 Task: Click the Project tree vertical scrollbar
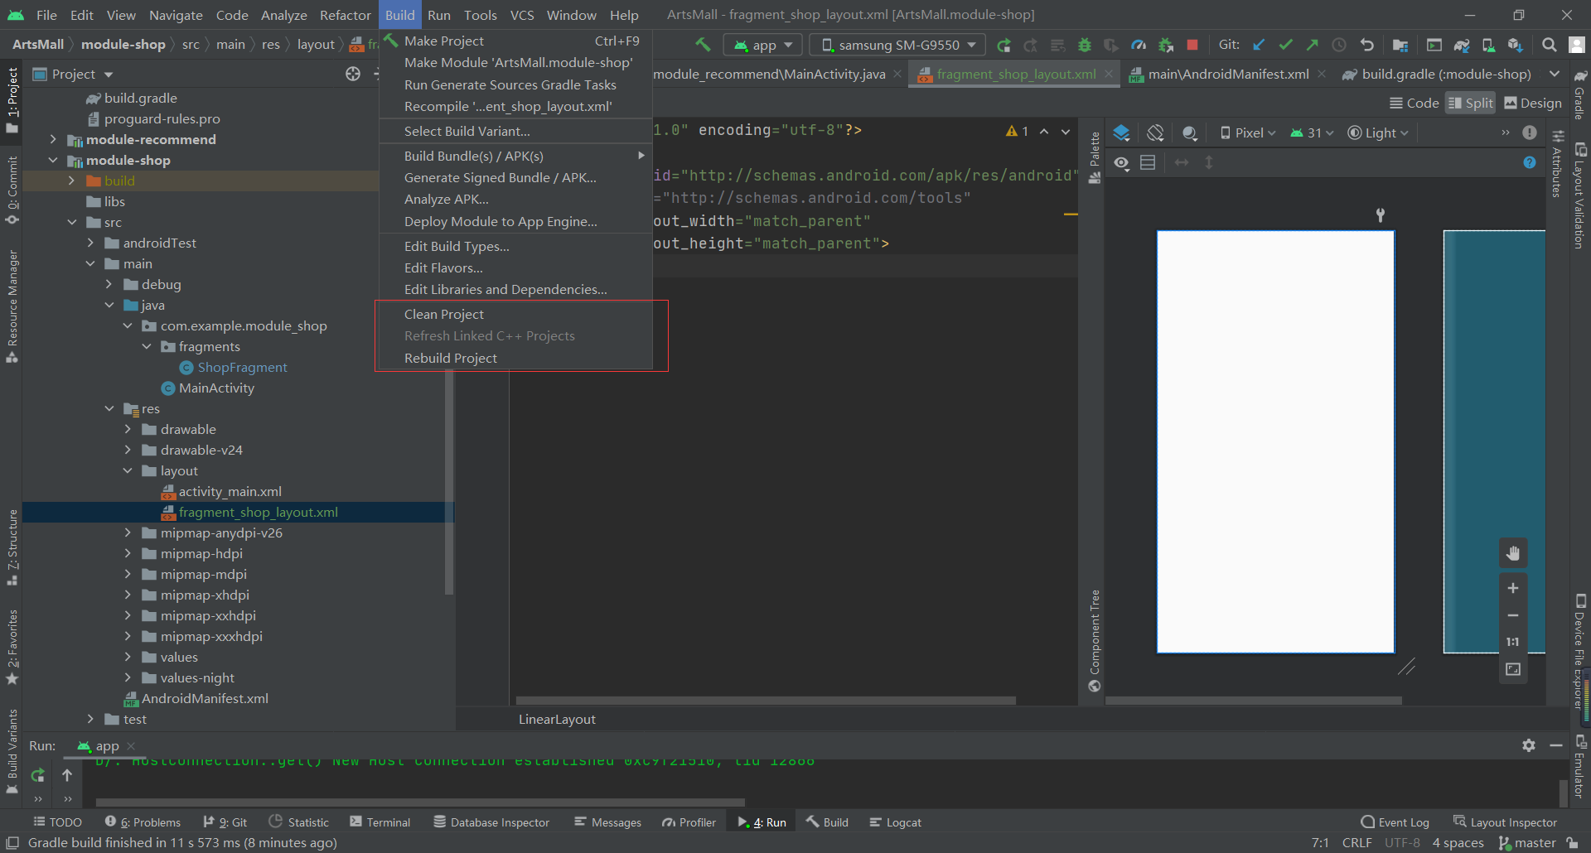[449, 482]
